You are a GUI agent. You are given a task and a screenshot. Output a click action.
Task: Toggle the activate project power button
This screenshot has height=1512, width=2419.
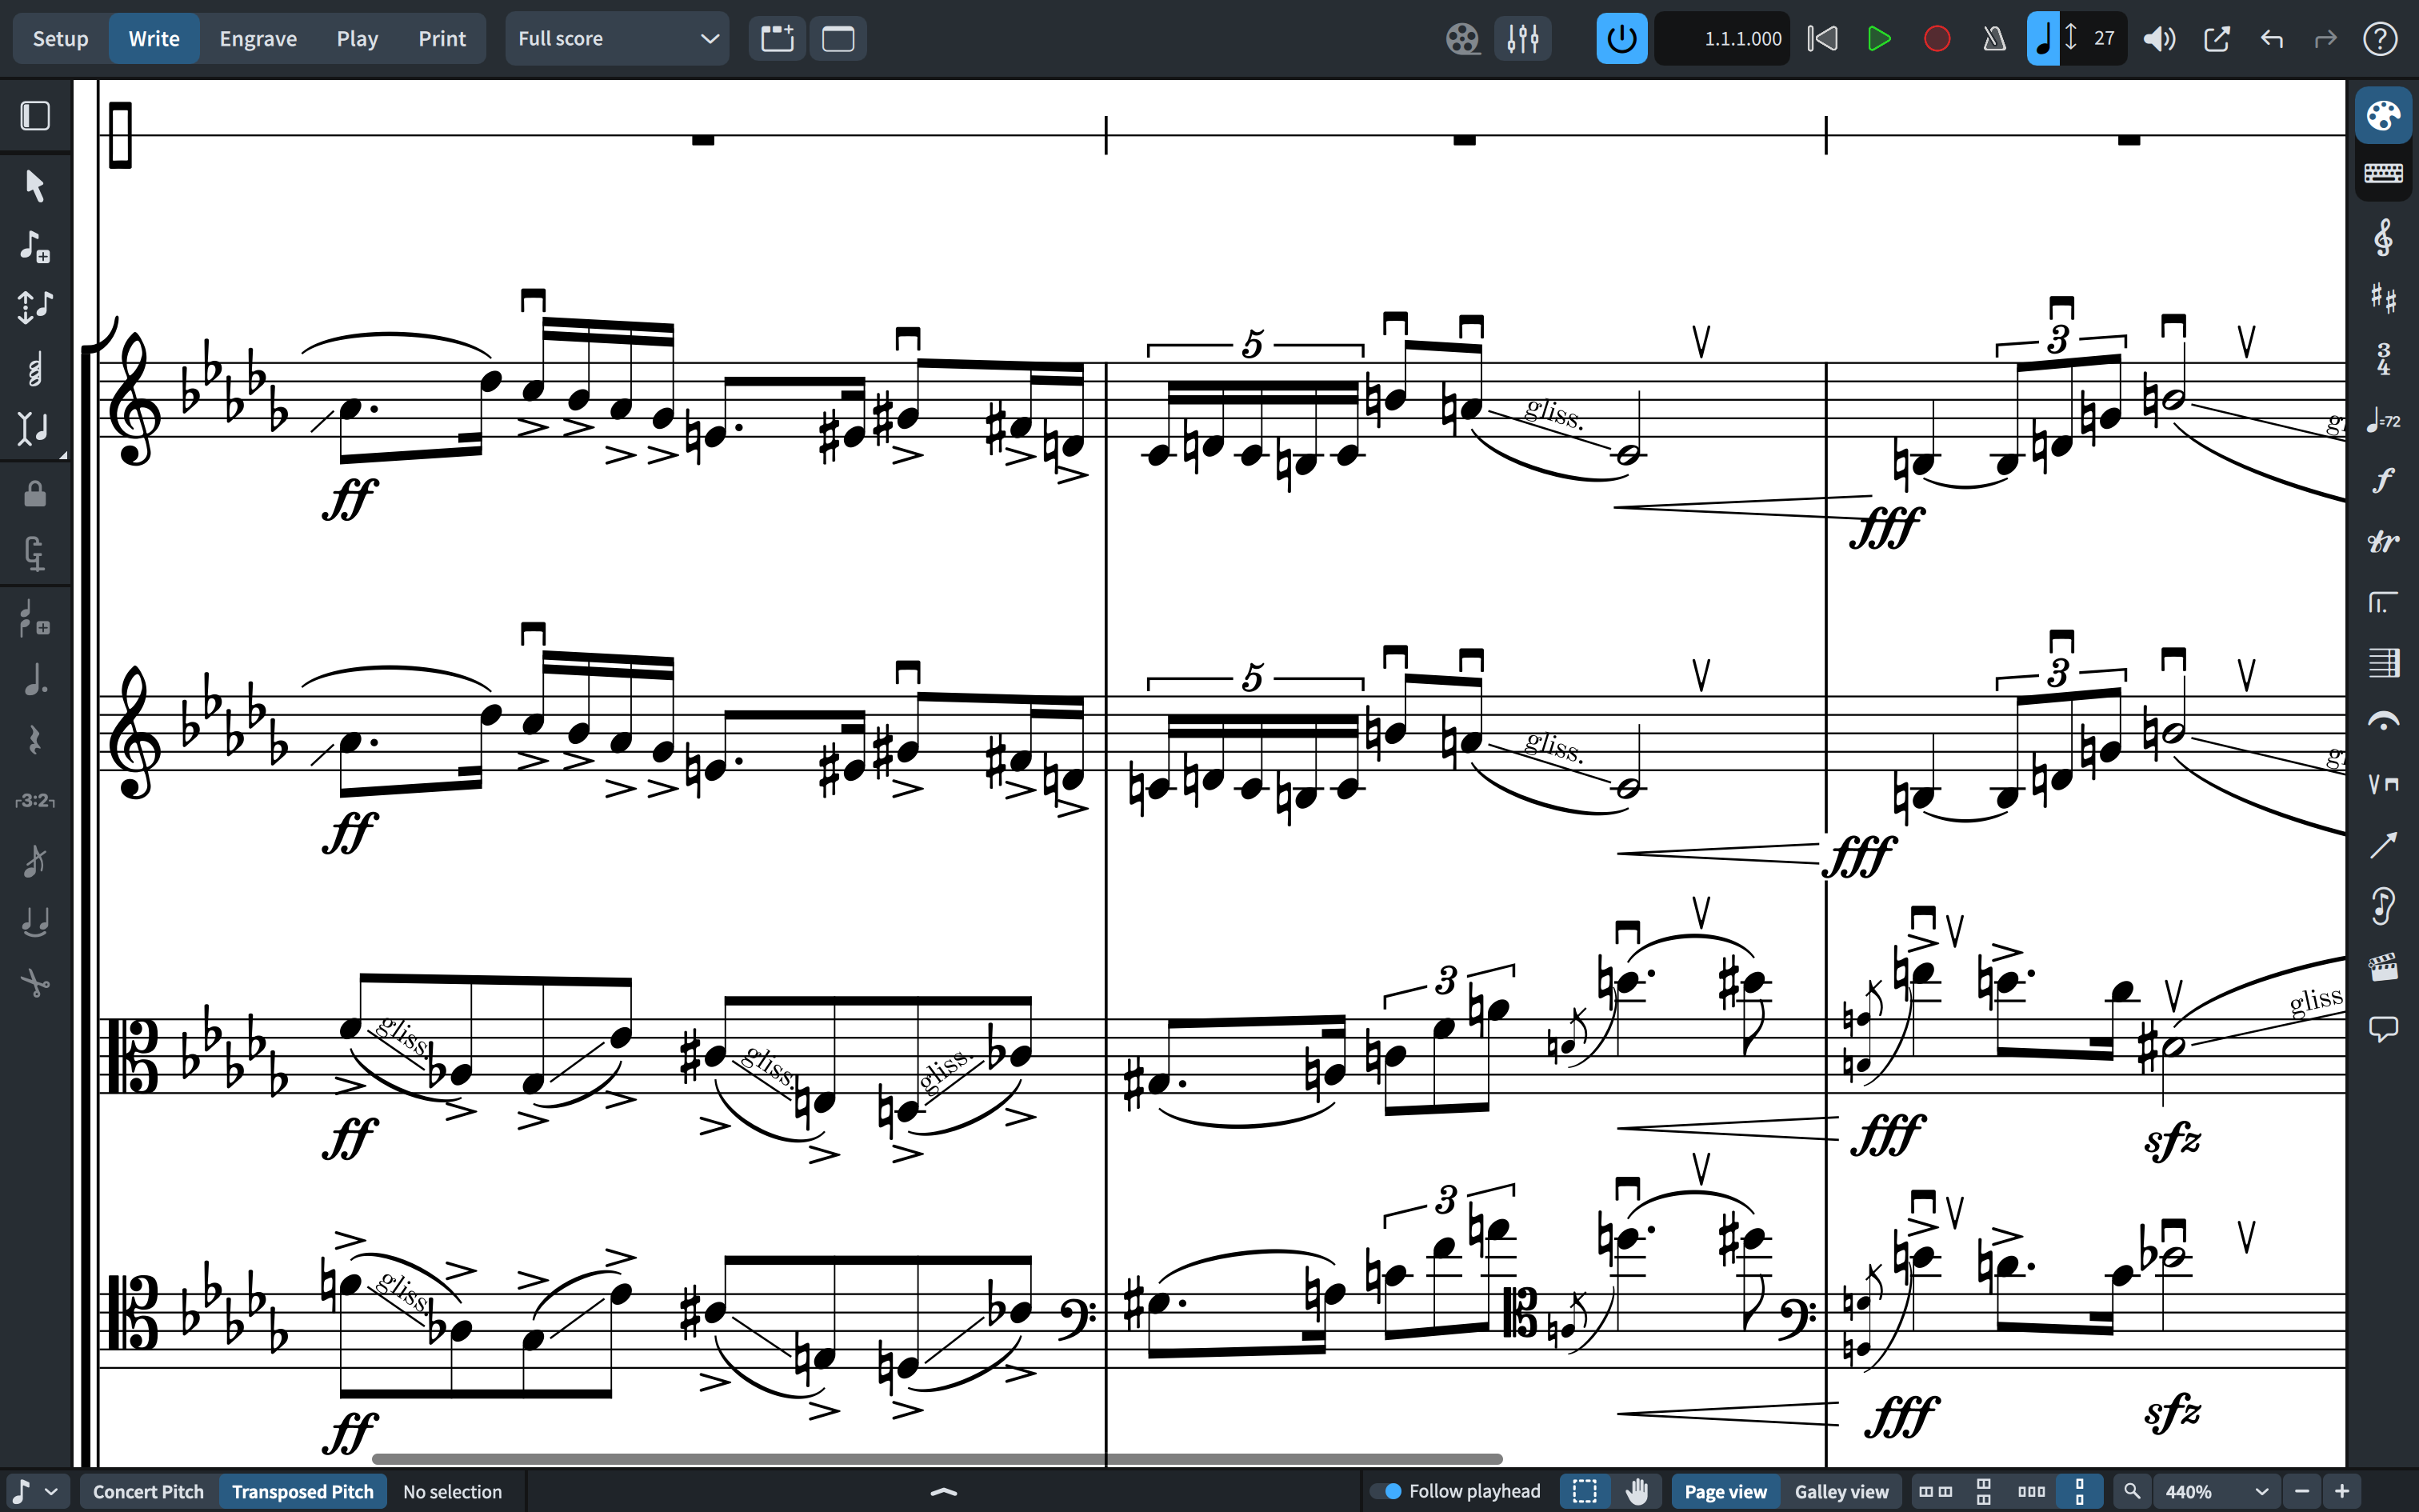tap(1621, 38)
